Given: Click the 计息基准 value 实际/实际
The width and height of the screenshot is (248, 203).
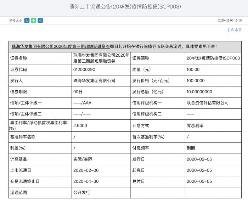Looking at the screenshot, I should 83,159.
